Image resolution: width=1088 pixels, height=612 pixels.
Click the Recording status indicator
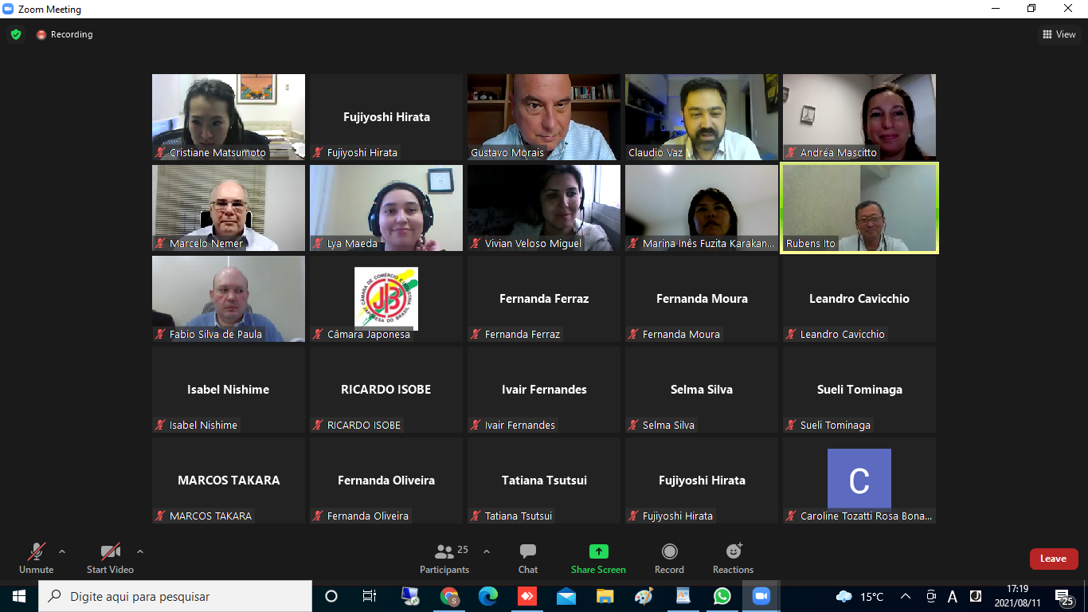pyautogui.click(x=65, y=34)
